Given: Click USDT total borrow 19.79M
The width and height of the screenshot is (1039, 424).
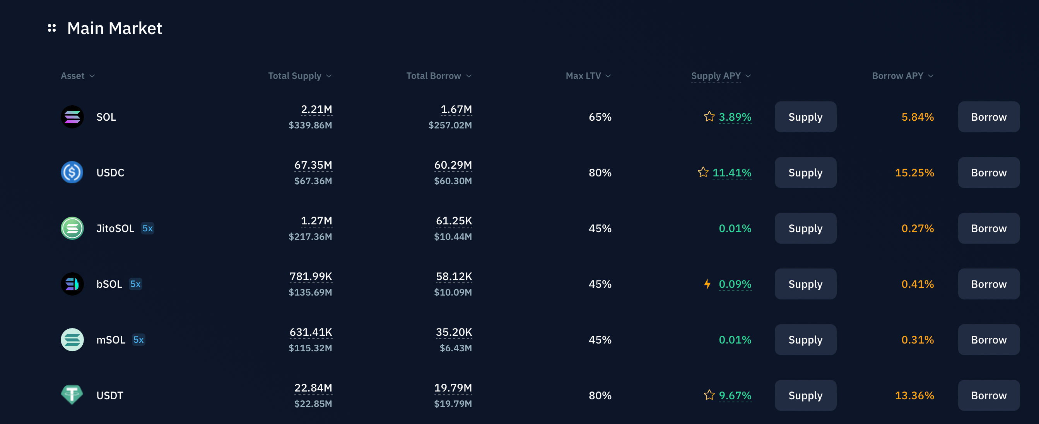Looking at the screenshot, I should coord(453,388).
